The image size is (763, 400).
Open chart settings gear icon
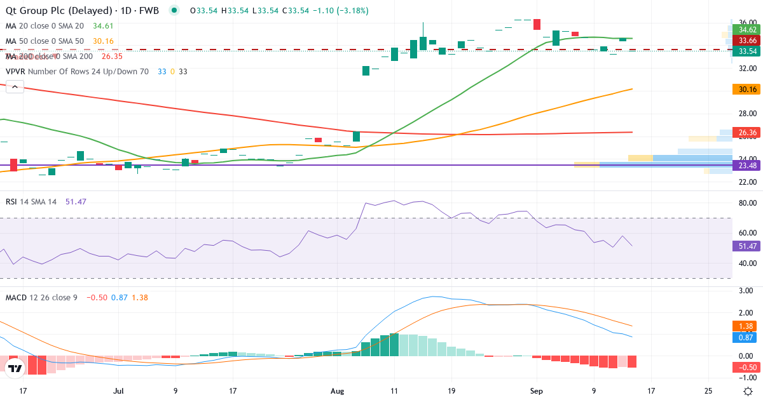748,390
